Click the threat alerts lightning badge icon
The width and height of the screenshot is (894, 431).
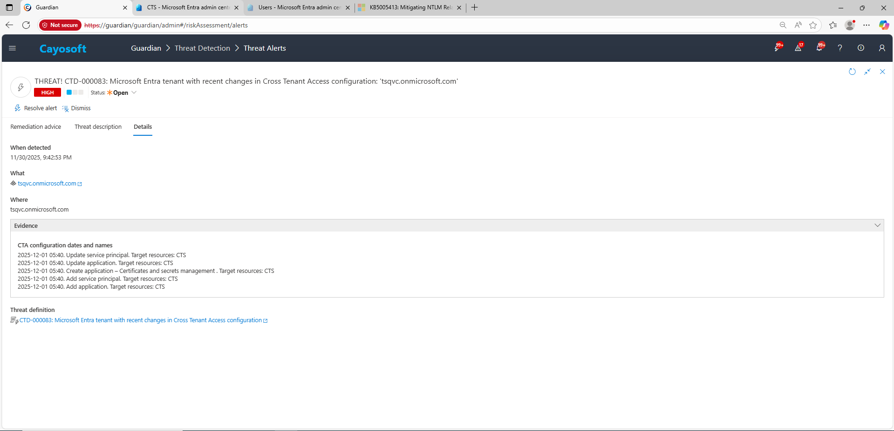[778, 48]
